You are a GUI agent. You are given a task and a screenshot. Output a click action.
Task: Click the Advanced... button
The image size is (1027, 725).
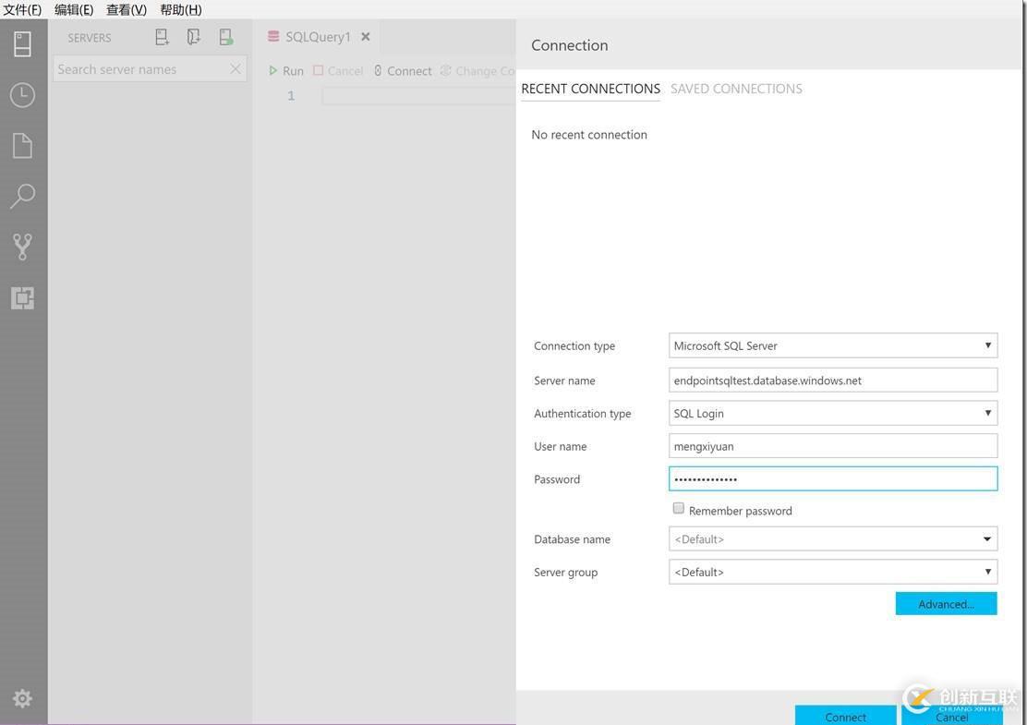tap(946, 604)
